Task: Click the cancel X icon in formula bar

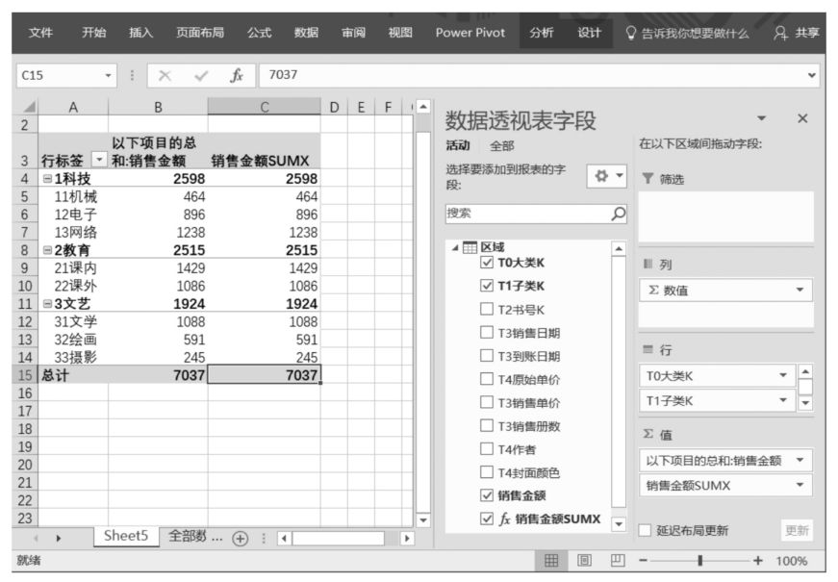Action: 165,76
